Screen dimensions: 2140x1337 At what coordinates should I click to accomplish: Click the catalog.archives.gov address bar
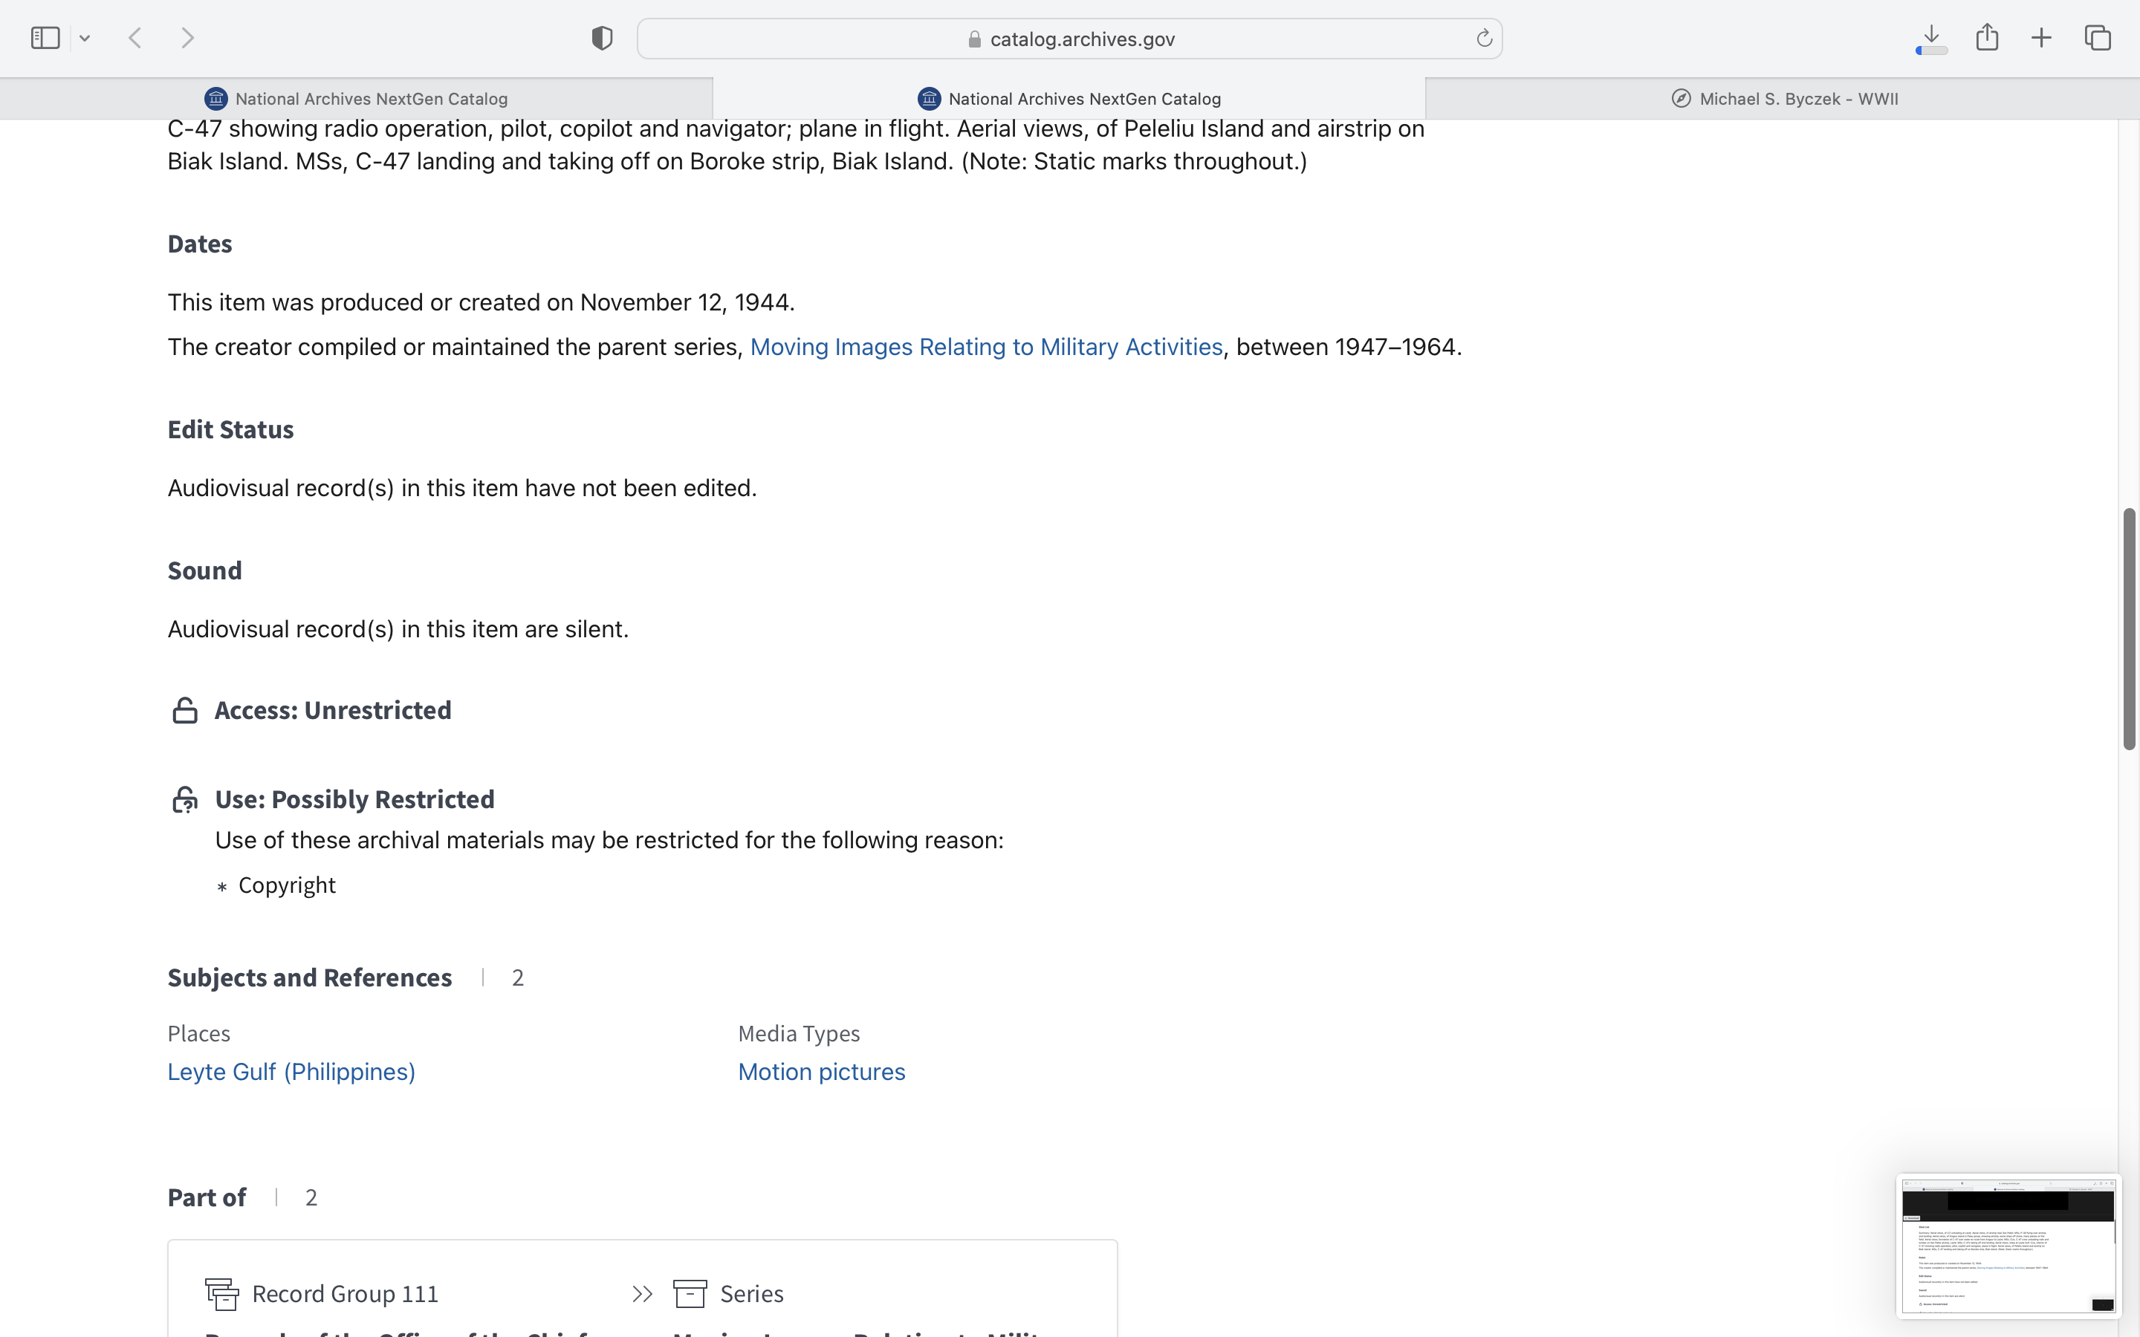coord(1070,39)
